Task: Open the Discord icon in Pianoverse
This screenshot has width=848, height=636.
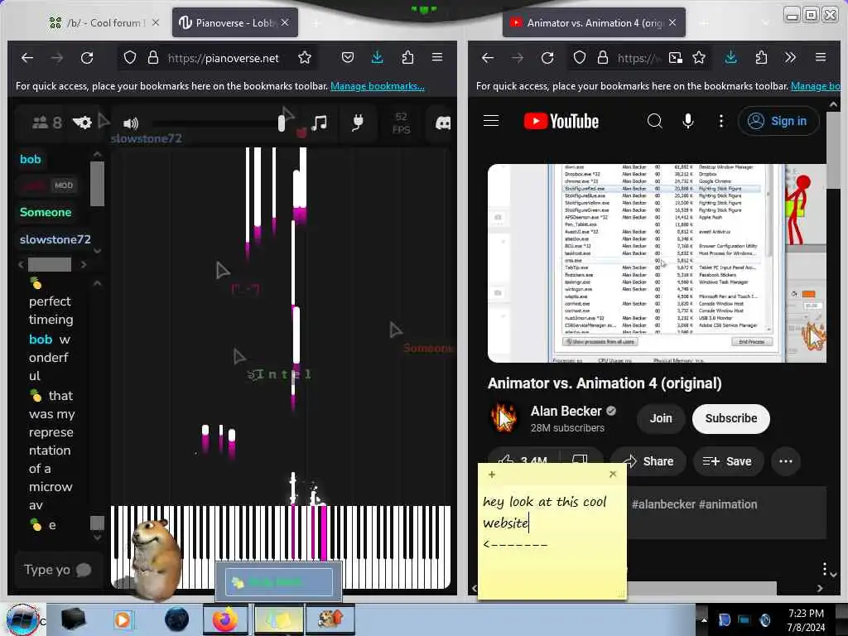Action: [444, 123]
